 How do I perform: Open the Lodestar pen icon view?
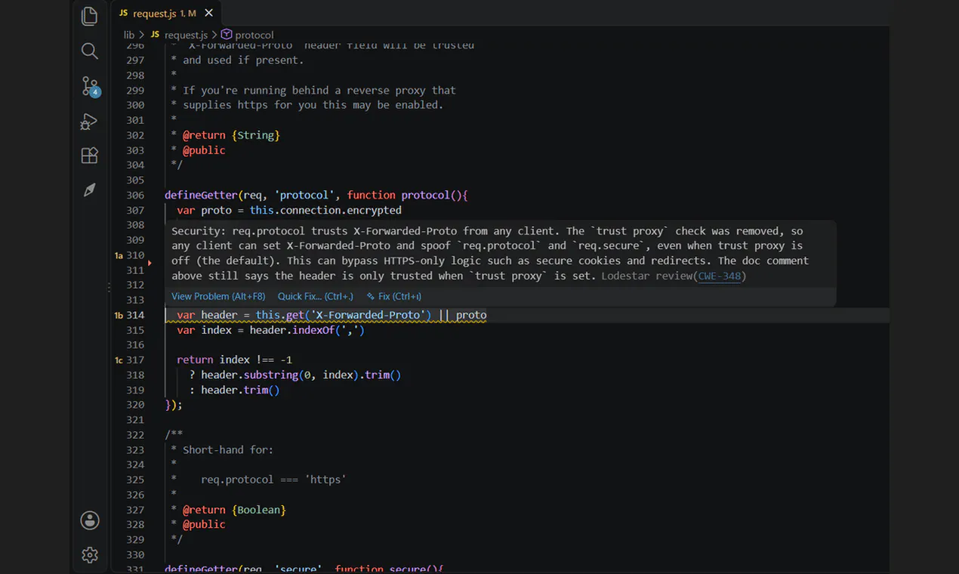[89, 190]
